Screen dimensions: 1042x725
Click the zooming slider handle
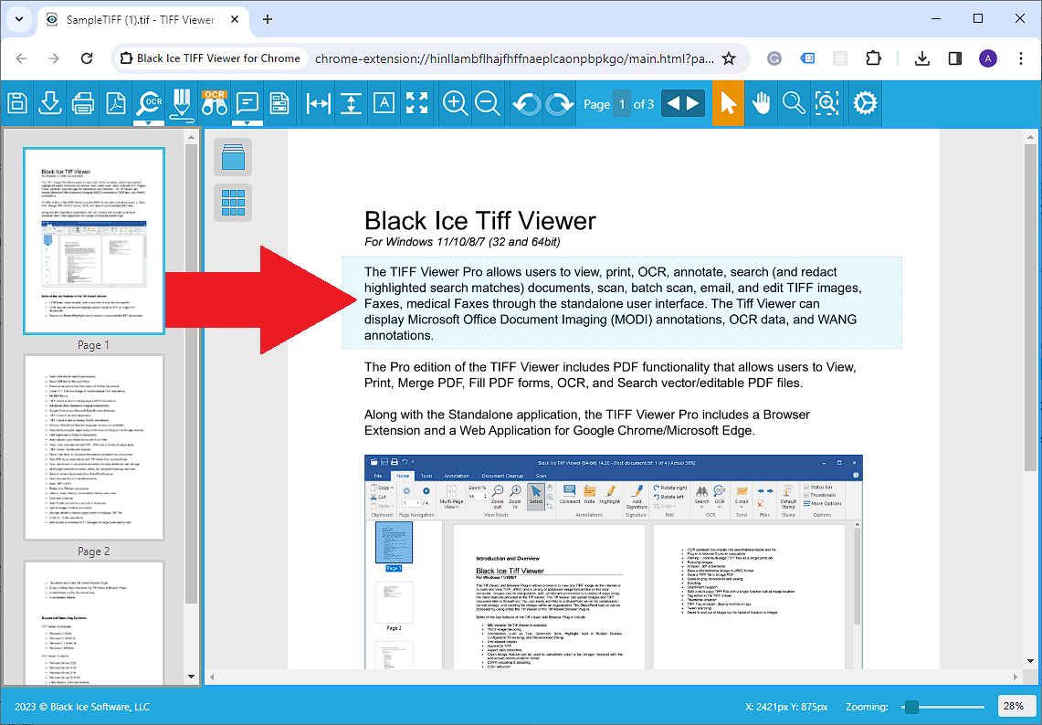[x=910, y=707]
